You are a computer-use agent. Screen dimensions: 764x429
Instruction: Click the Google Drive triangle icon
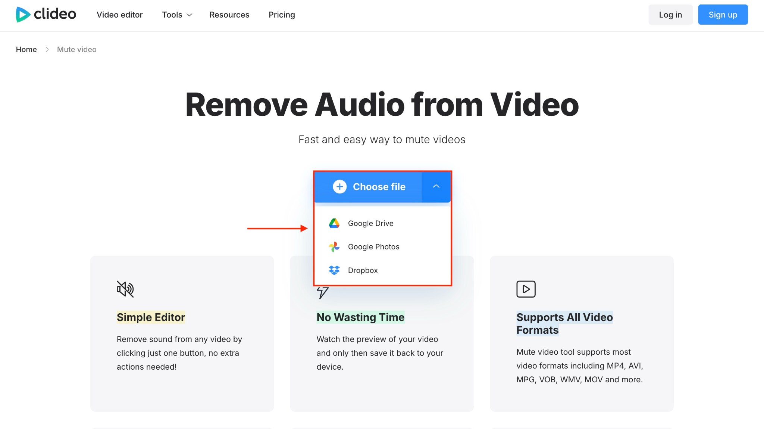(x=334, y=223)
